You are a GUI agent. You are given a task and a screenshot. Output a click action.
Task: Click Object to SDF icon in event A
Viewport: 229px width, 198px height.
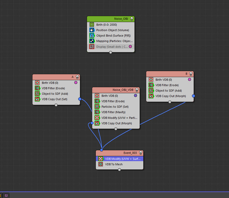click(x=37, y=94)
